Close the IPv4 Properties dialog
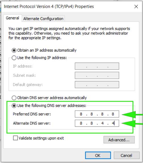143x163 pixels. coord(136,7)
